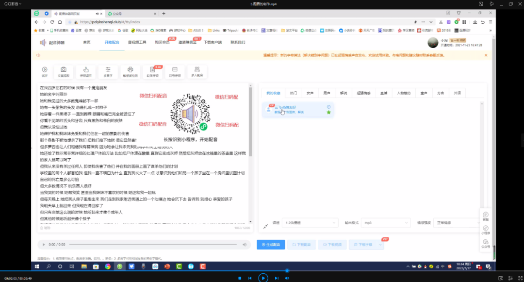Mute the audio player volume icon
This screenshot has width=524, height=282.
point(245,245)
